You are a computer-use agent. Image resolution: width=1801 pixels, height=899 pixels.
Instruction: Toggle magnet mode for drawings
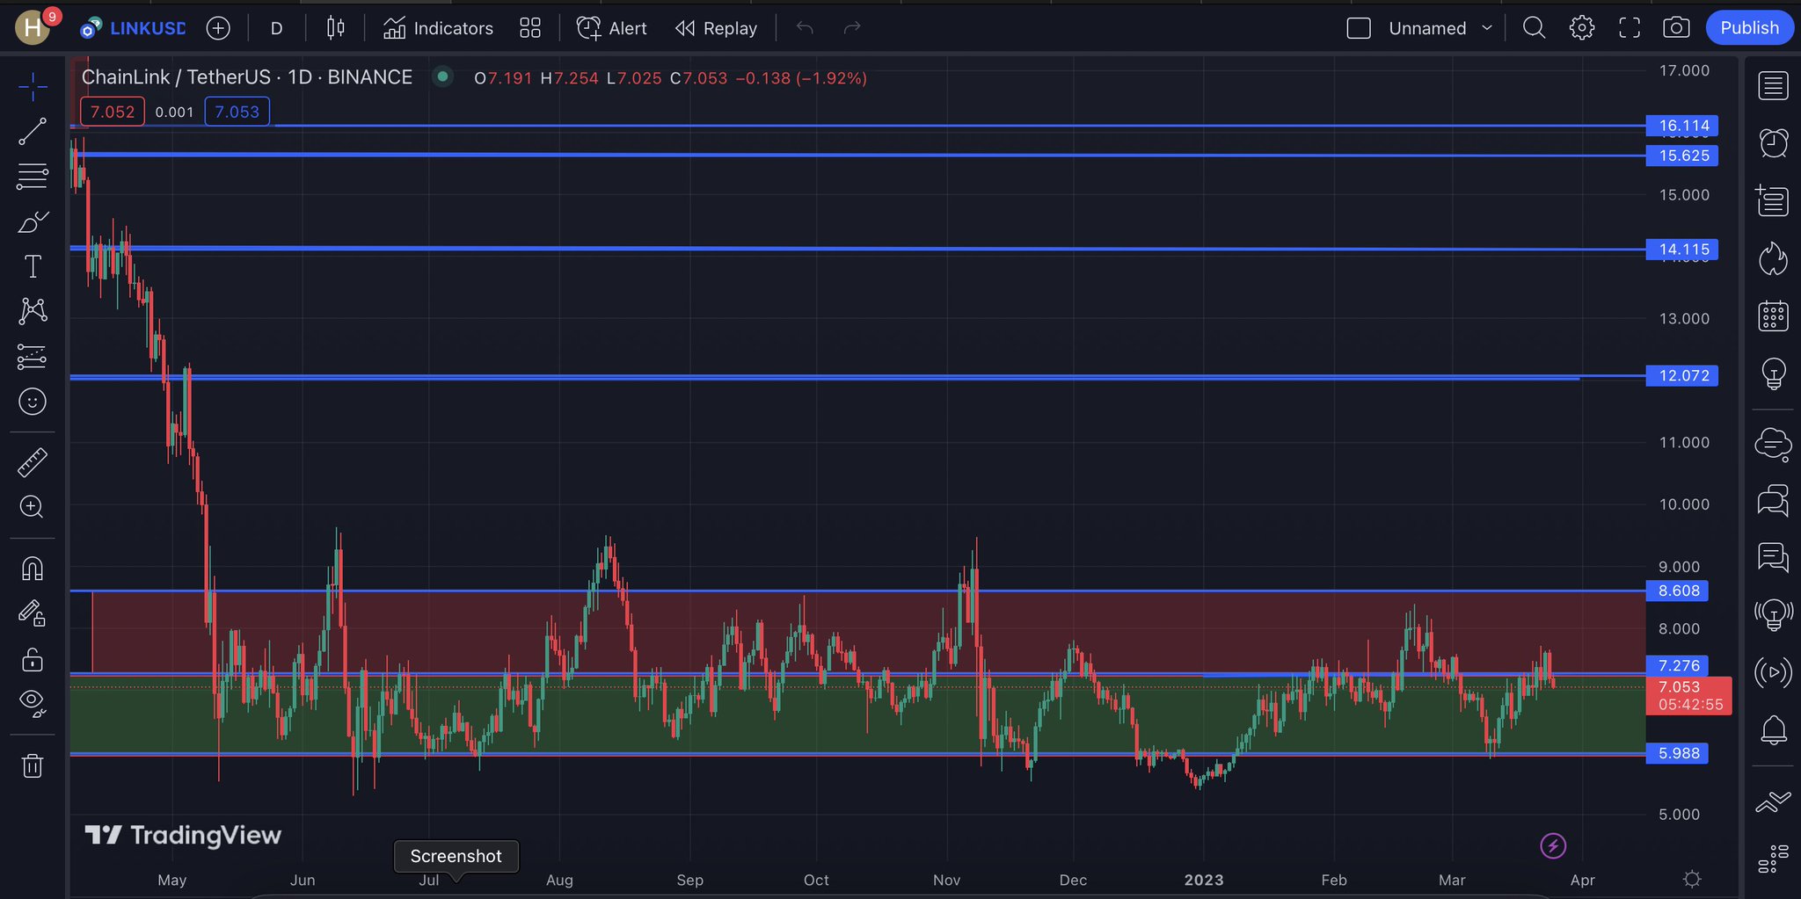(33, 569)
